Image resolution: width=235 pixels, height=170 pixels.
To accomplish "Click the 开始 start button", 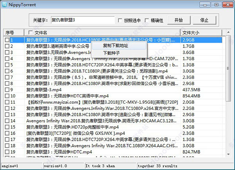I will (179, 20).
